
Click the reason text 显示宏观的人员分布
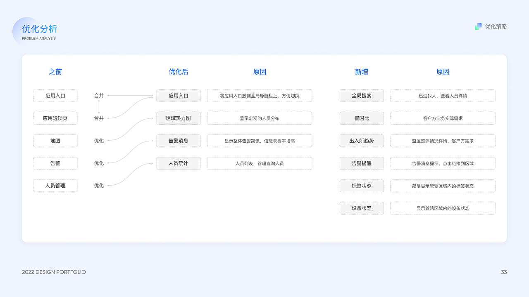pyautogui.click(x=260, y=118)
